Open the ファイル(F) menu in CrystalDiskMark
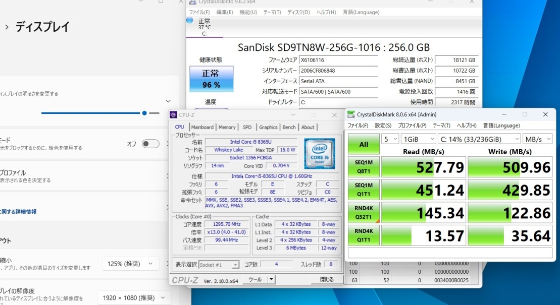The image size is (560, 305). 358,126
